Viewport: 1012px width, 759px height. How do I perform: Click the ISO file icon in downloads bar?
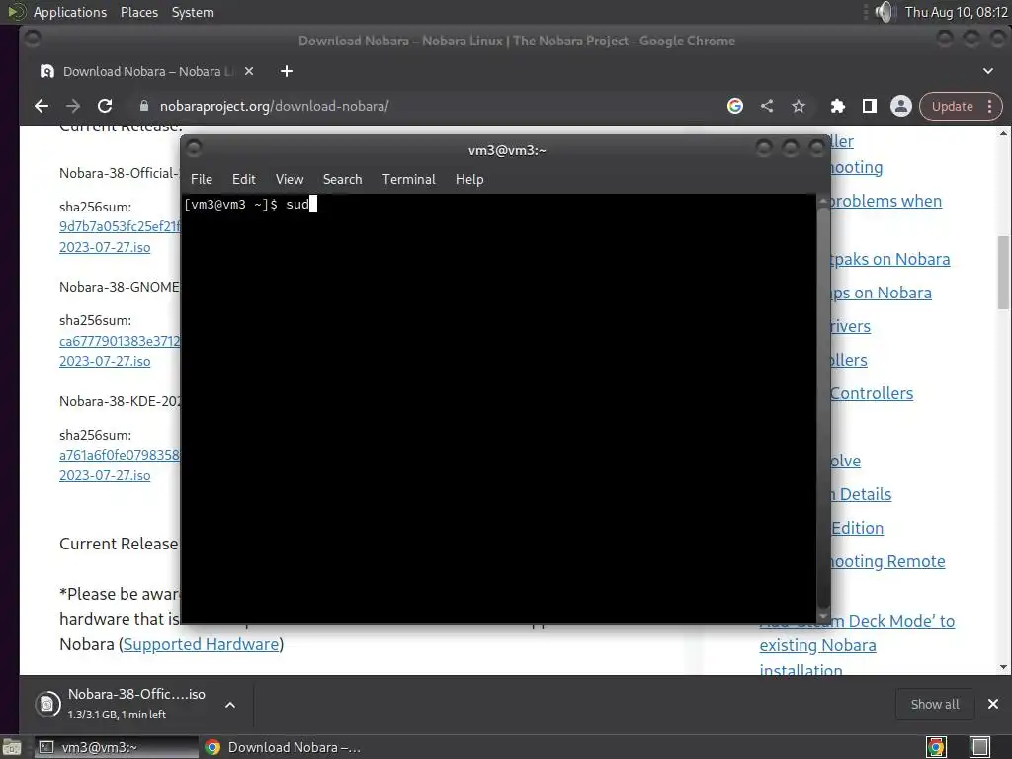point(47,704)
